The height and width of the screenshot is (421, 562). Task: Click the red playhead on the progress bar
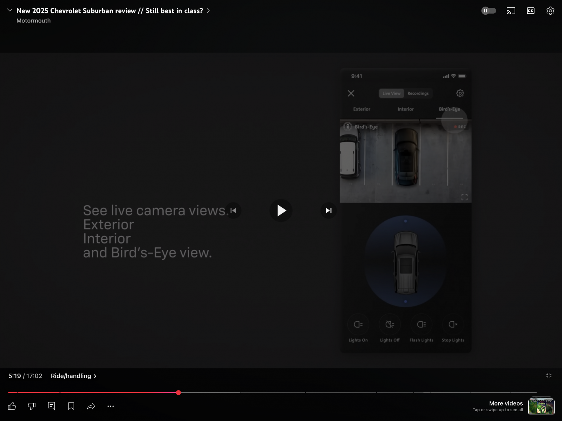click(178, 393)
